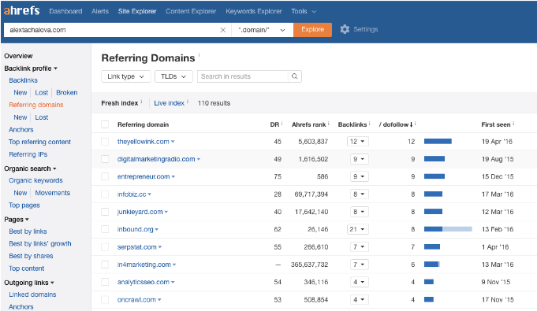Clear the domain search field with X
Viewport: 537px width, 311px height.
[x=223, y=30]
